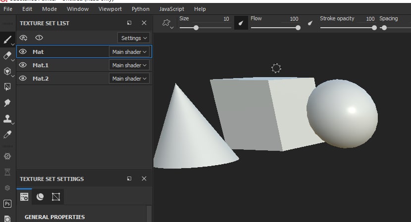The height and width of the screenshot is (222, 411).
Task: Click the Stroke opacity value 100
Action: click(x=370, y=19)
